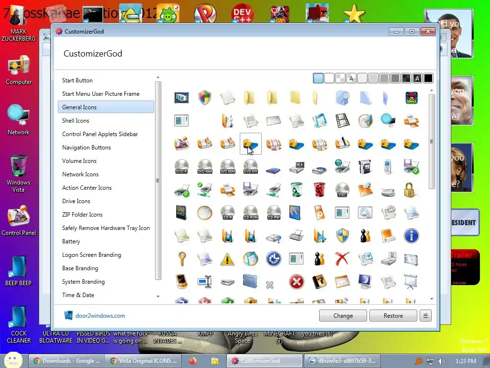
Task: Click the icon grid scroll-down arrow
Action: point(432,299)
